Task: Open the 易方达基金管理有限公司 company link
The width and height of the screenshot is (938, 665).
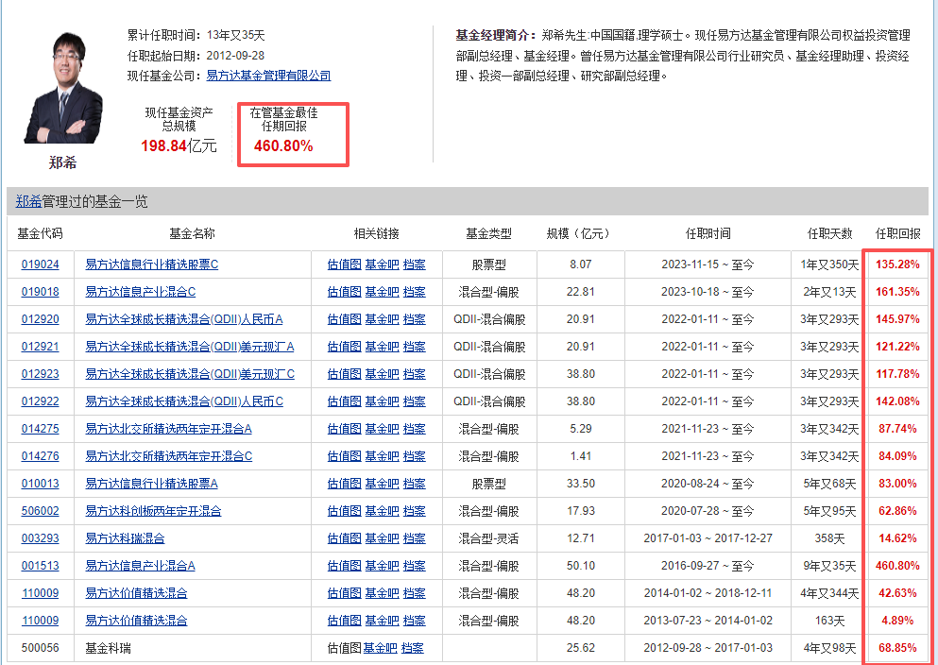Action: coord(268,76)
